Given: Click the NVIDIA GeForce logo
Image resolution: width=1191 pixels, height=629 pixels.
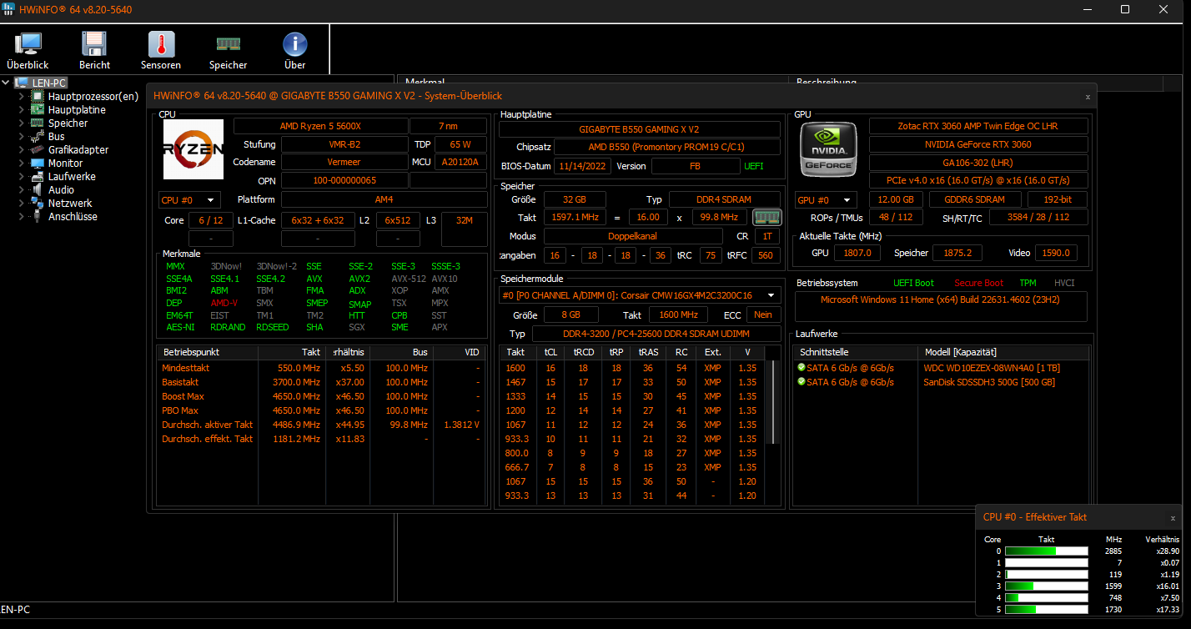Looking at the screenshot, I should pyautogui.click(x=829, y=149).
